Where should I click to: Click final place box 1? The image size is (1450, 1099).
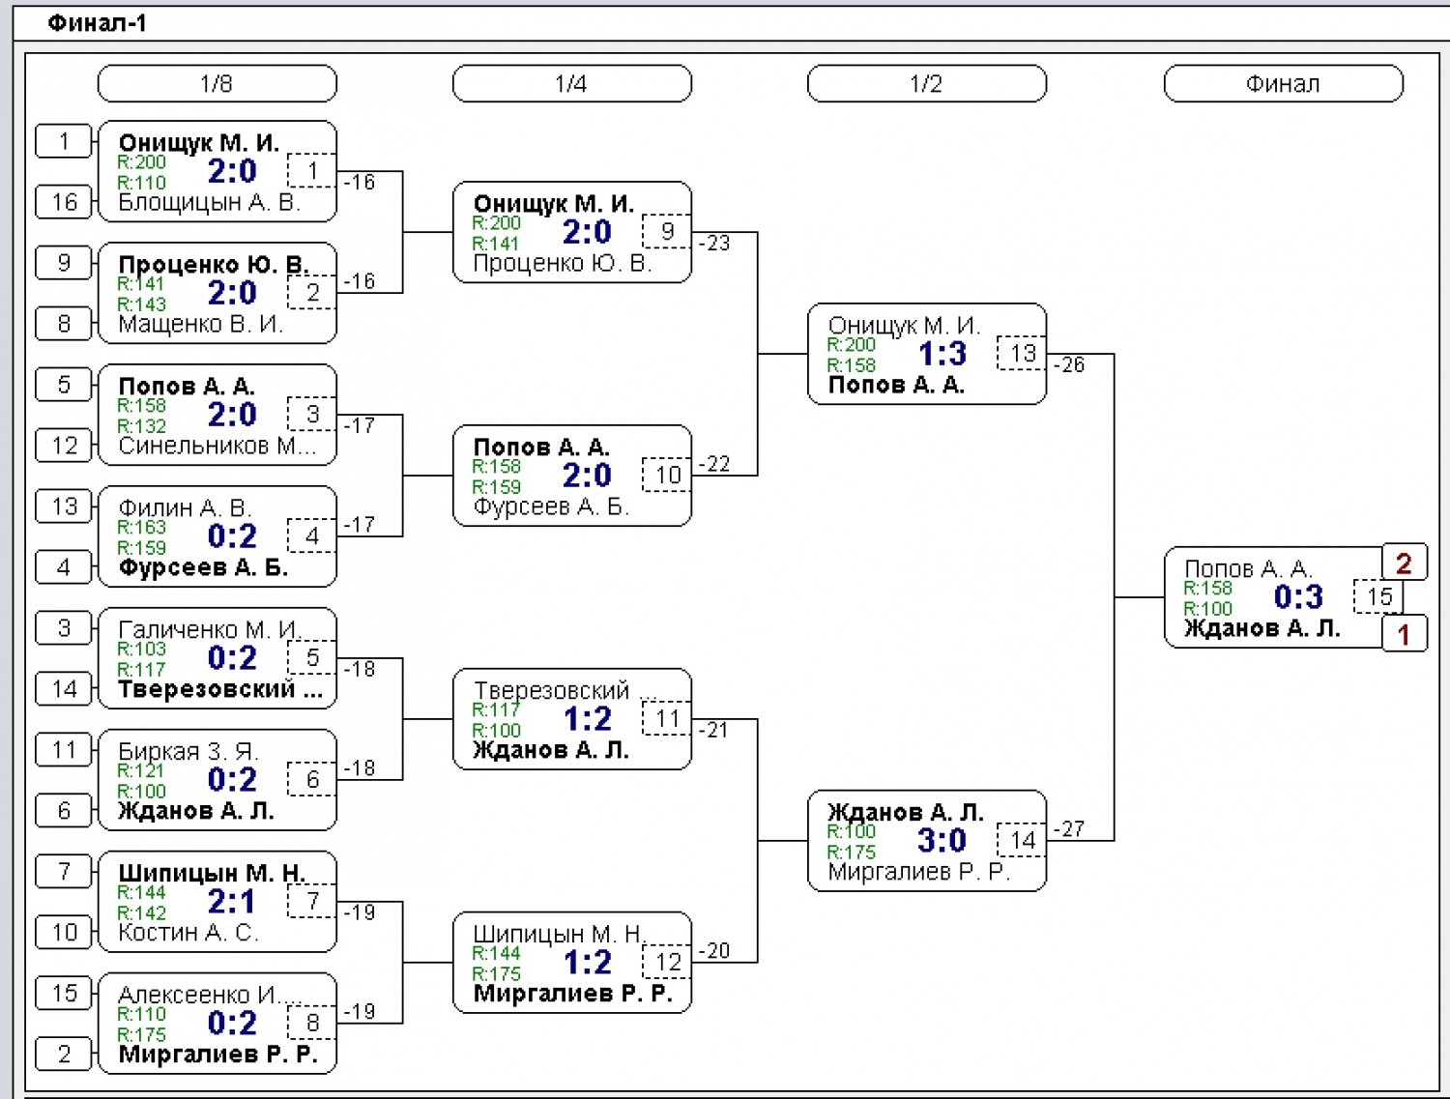[x=1405, y=634]
